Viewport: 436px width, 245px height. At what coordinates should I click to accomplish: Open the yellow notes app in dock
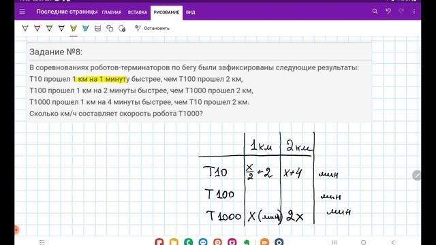174,242
